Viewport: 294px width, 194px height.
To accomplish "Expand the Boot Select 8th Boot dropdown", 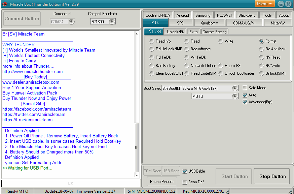I will (235, 88).
